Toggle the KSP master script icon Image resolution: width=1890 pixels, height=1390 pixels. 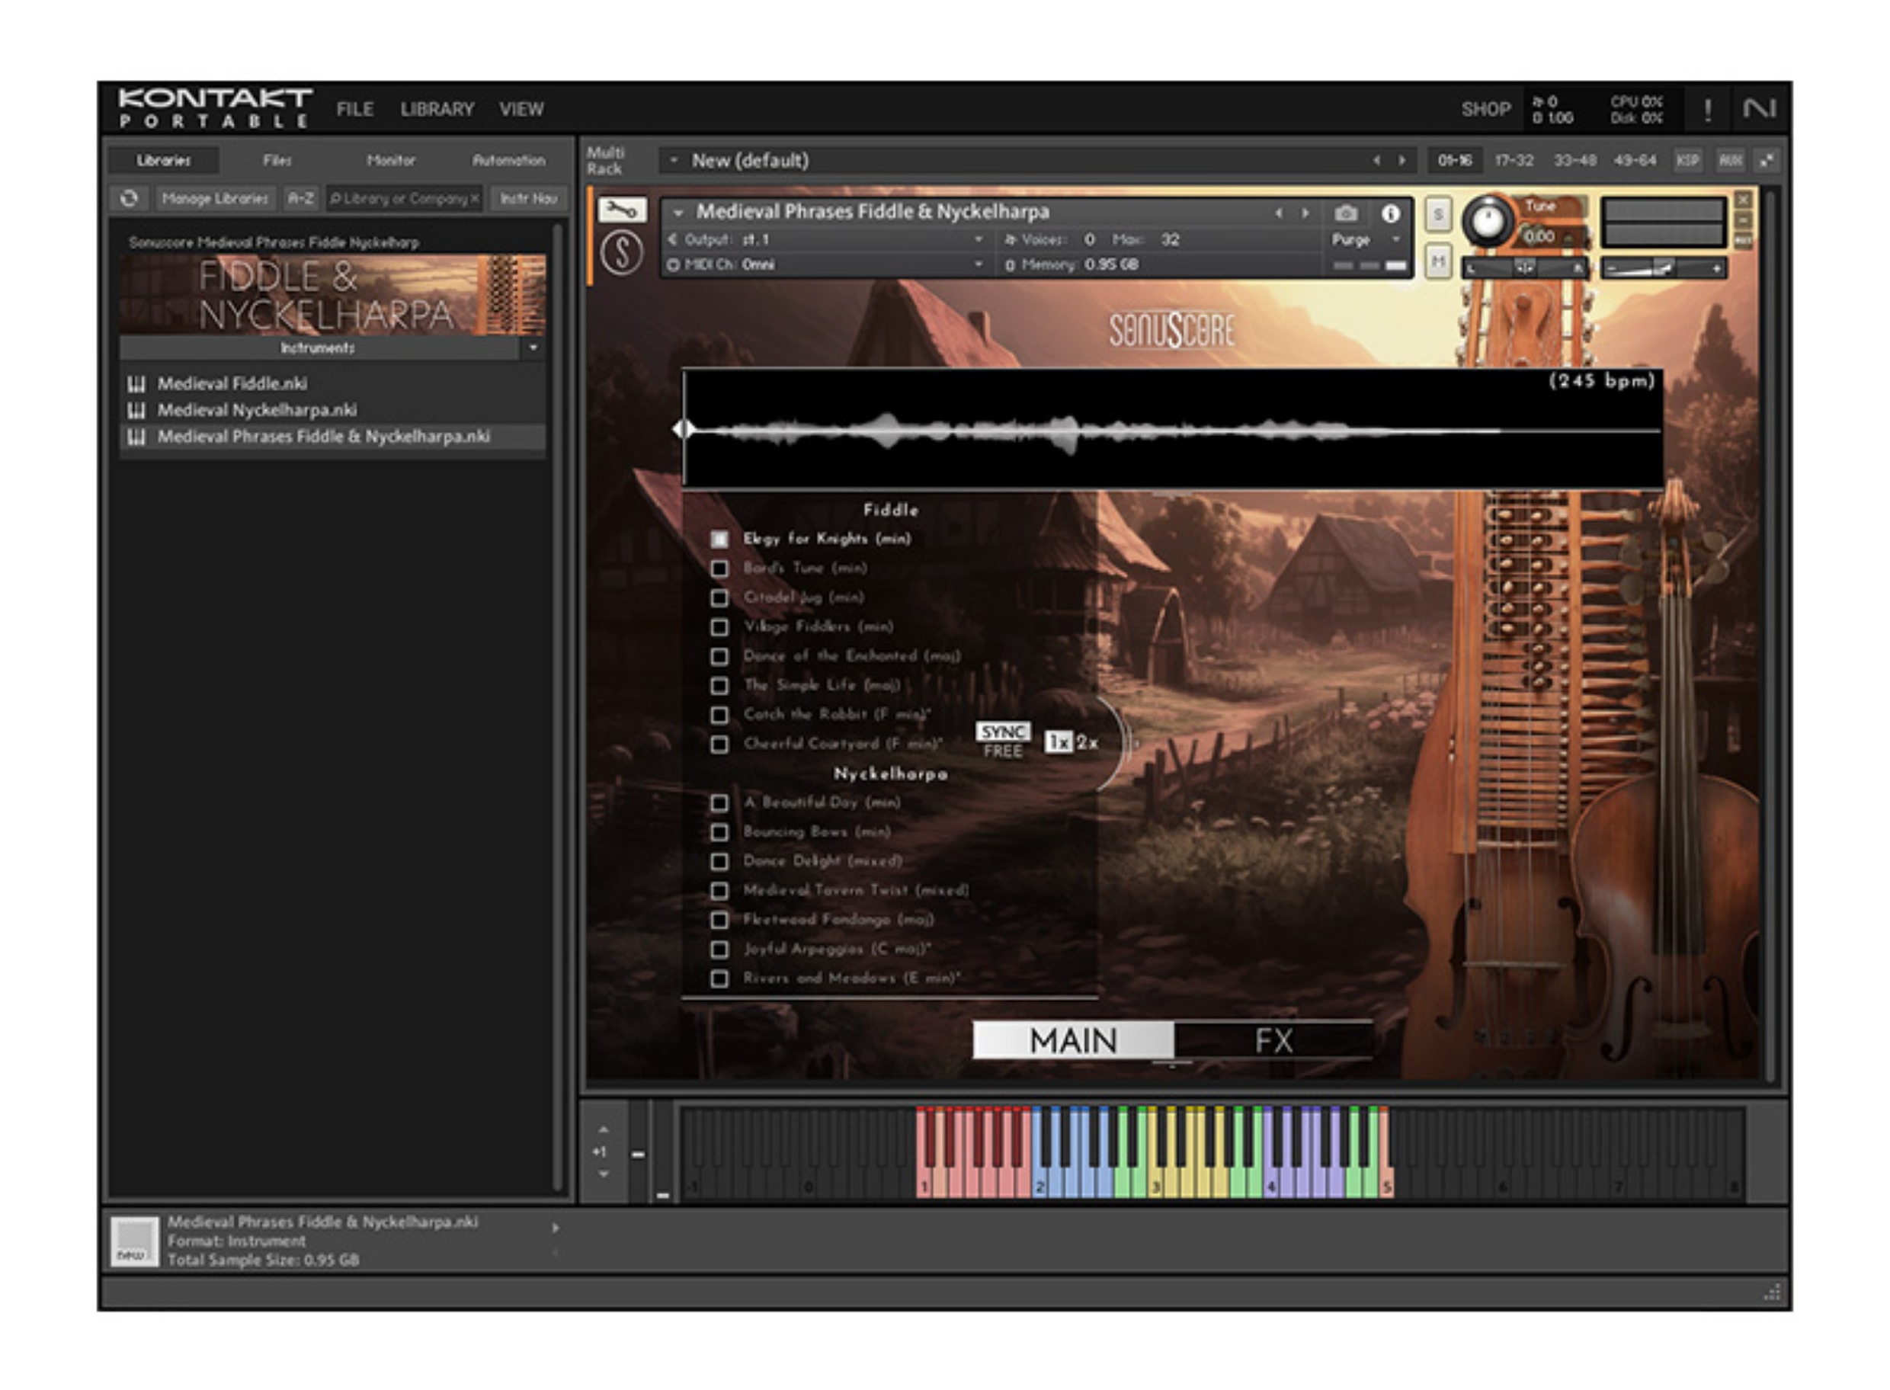1687,160
